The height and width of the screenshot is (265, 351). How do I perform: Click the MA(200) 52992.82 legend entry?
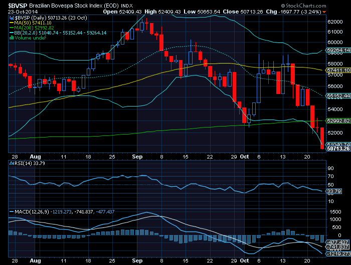(x=32, y=28)
